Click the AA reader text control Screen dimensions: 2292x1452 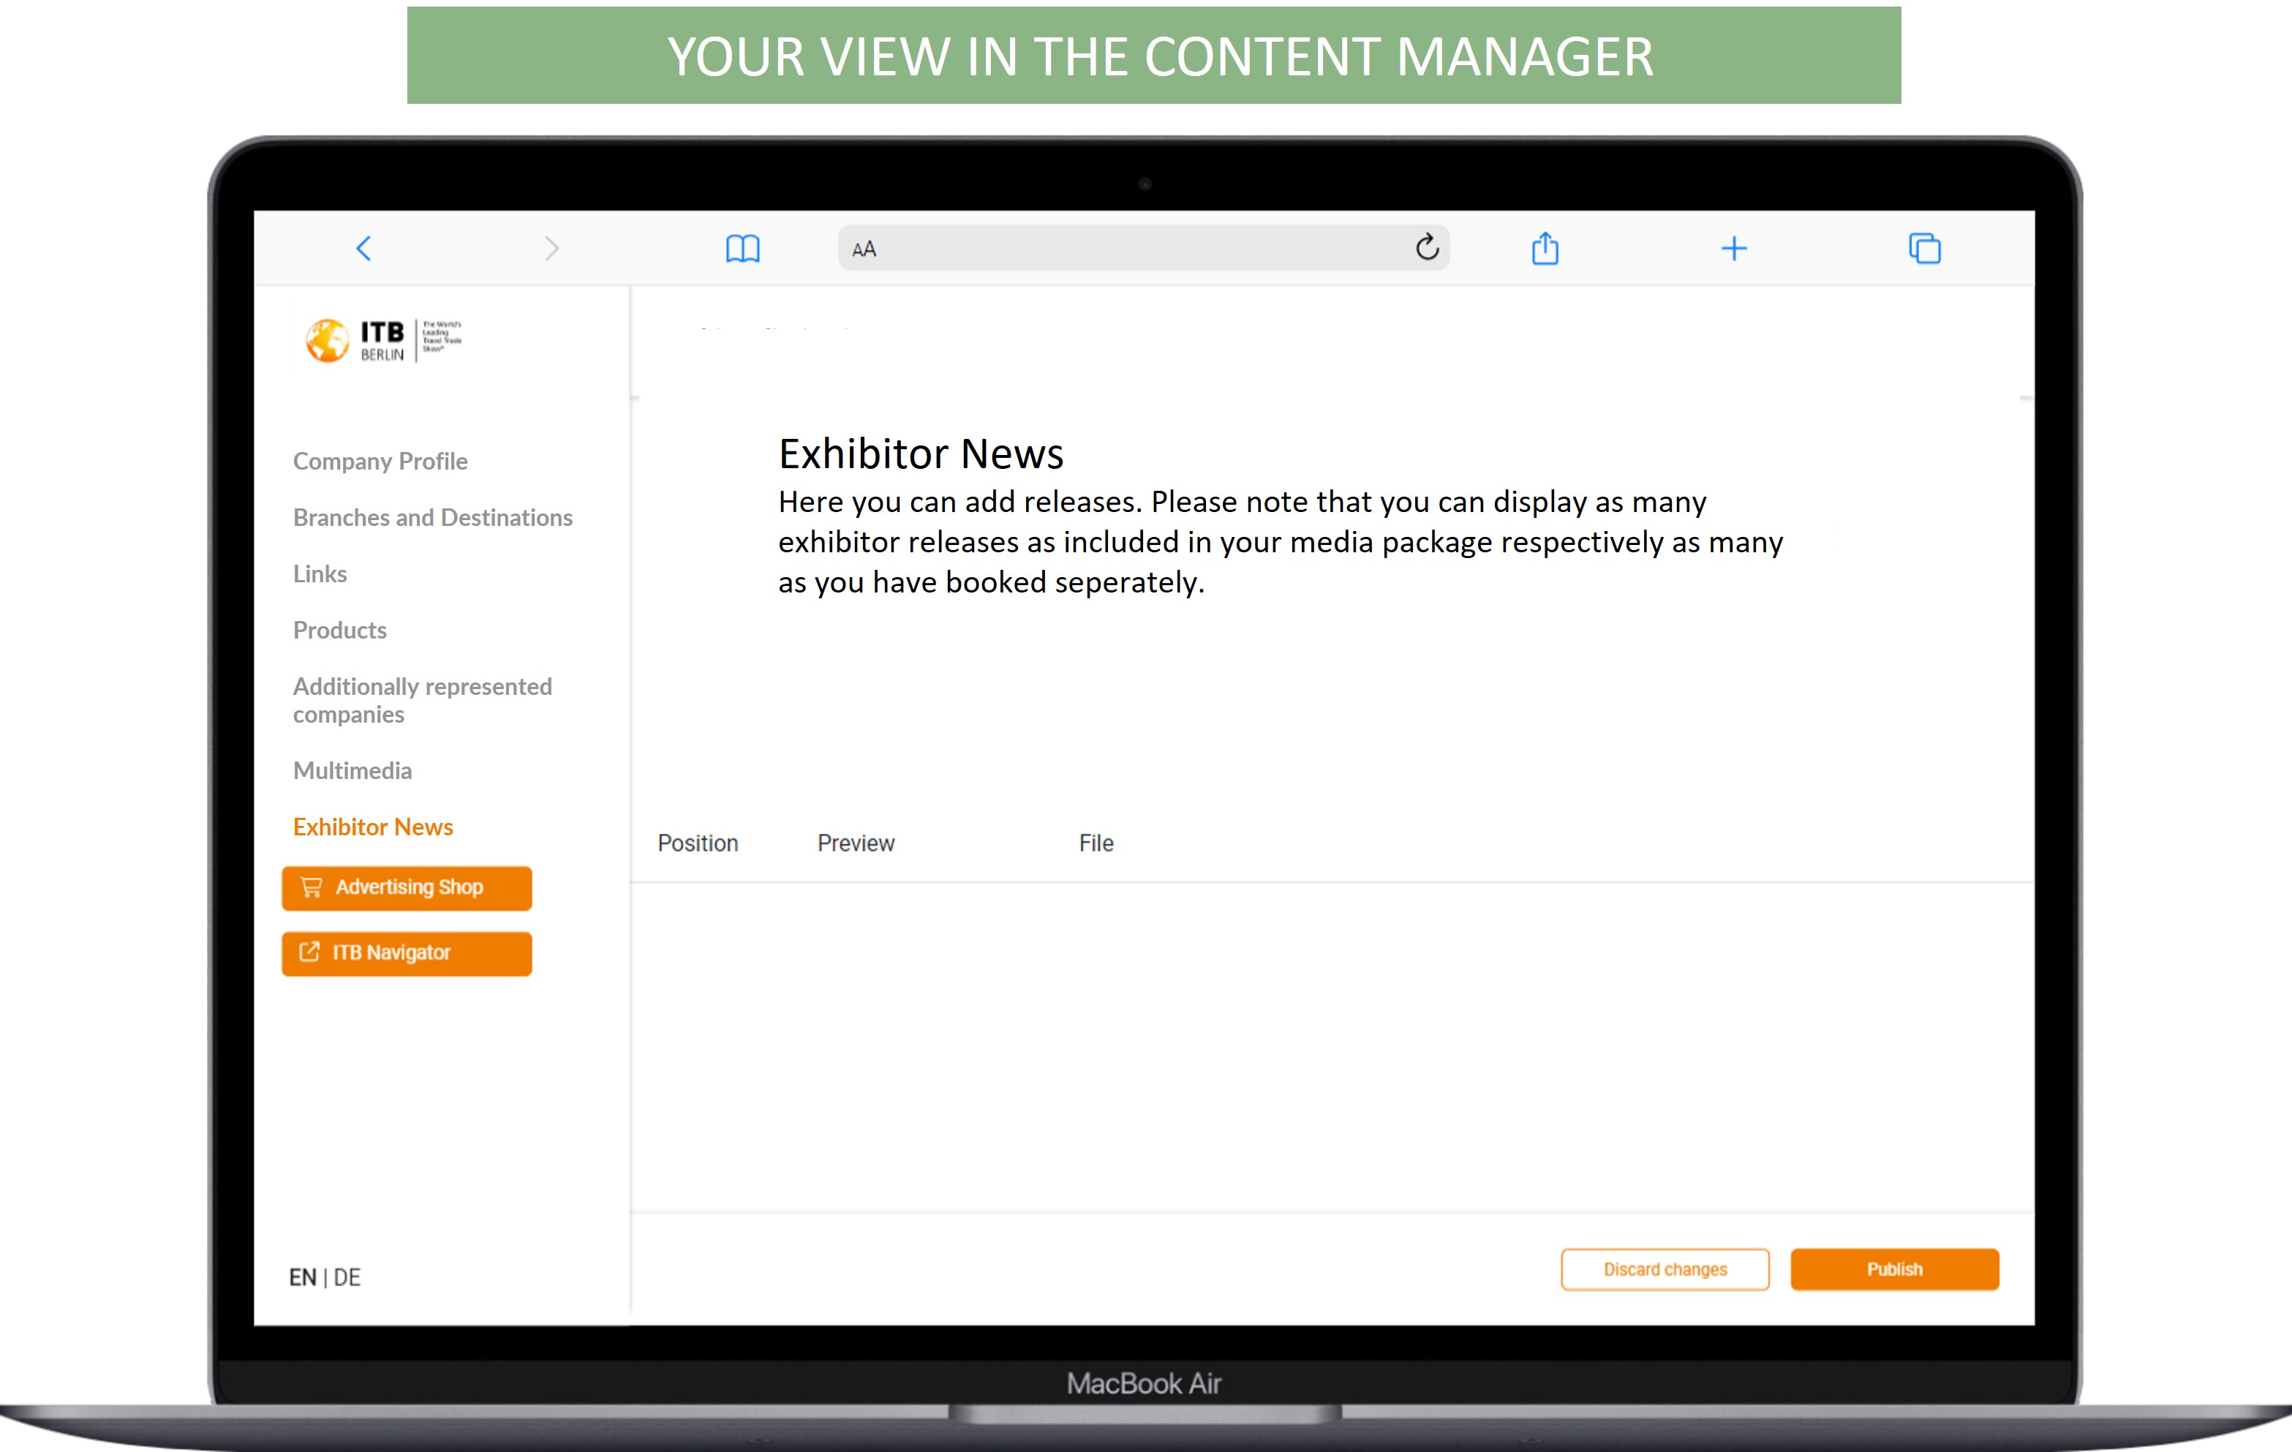(863, 249)
